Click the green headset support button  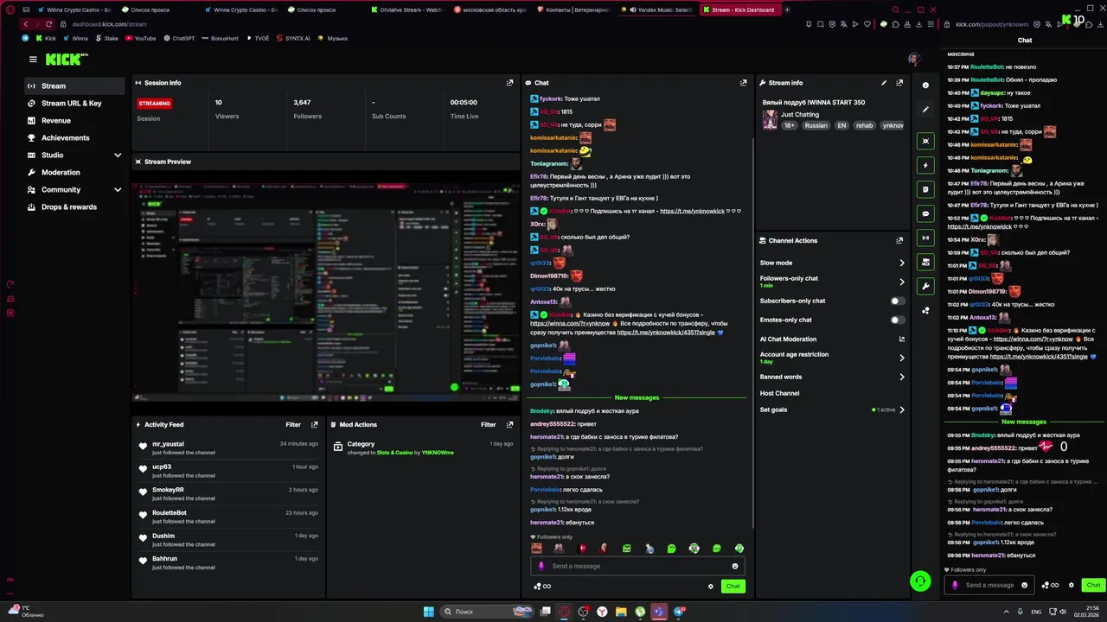pos(920,581)
